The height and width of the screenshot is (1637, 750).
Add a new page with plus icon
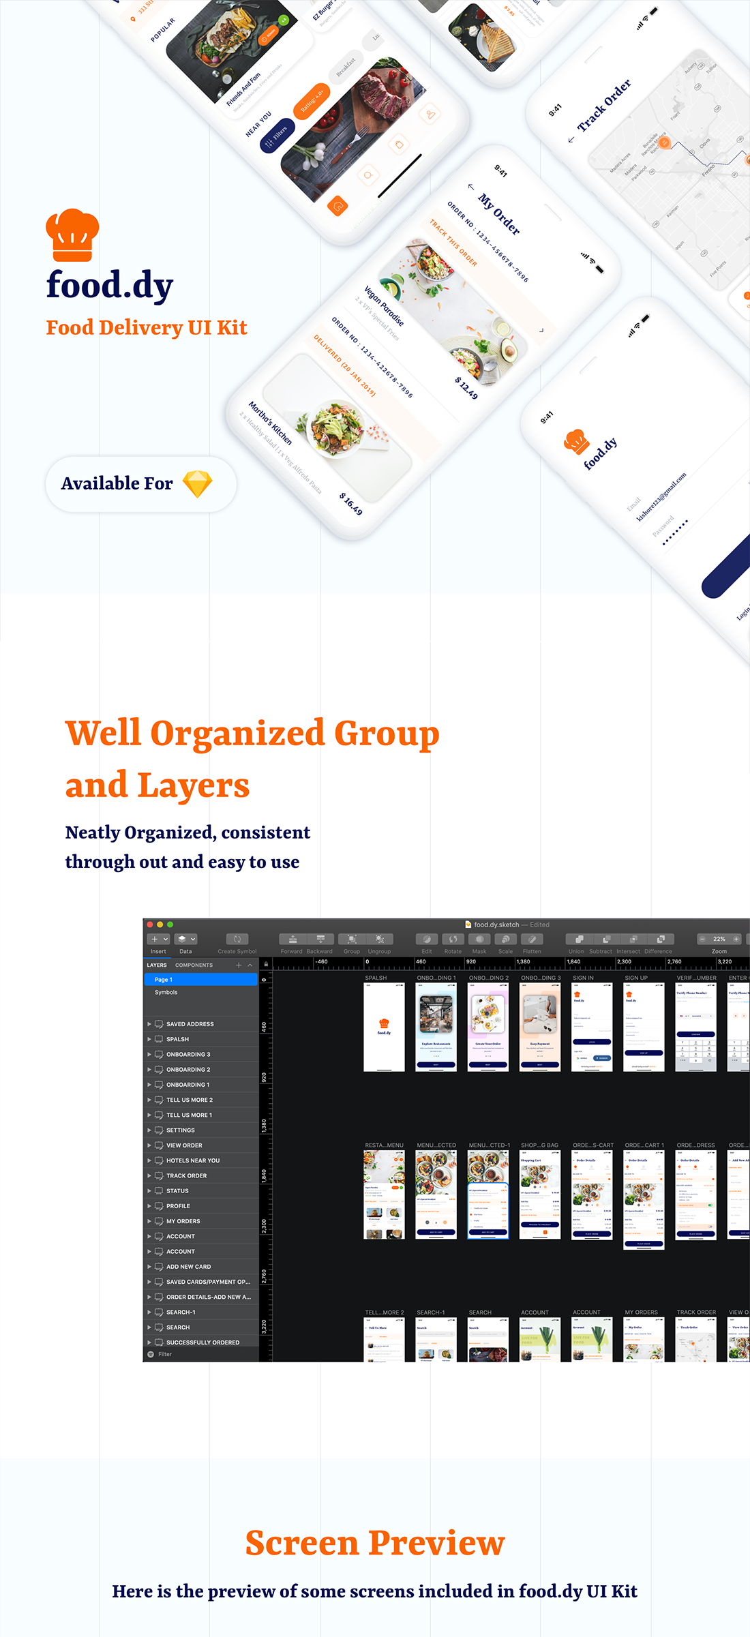[239, 965]
